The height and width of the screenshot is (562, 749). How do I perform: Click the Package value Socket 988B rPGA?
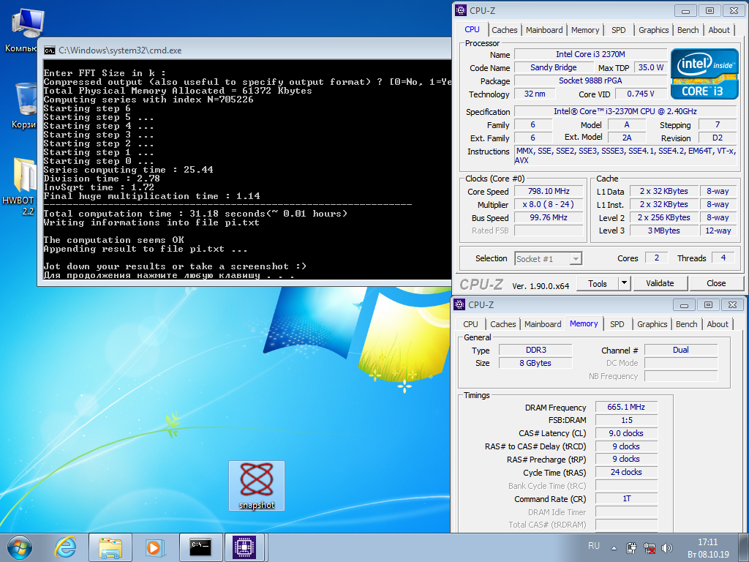(x=590, y=80)
